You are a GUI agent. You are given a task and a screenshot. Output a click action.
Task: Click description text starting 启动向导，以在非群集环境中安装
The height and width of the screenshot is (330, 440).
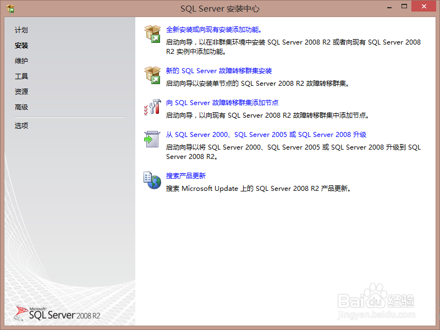point(293,47)
